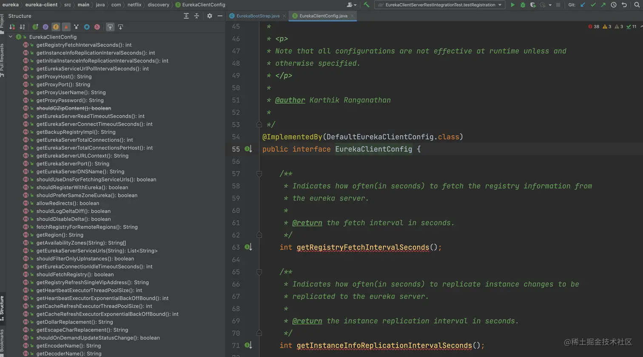Click the green Debug bug icon
Viewport: 643px width, 357px height.
point(523,5)
